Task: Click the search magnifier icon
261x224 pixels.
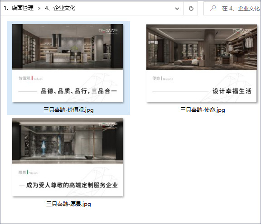Action: click(x=213, y=8)
